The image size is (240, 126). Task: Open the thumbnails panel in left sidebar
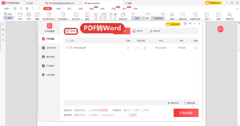[x=3, y=30]
